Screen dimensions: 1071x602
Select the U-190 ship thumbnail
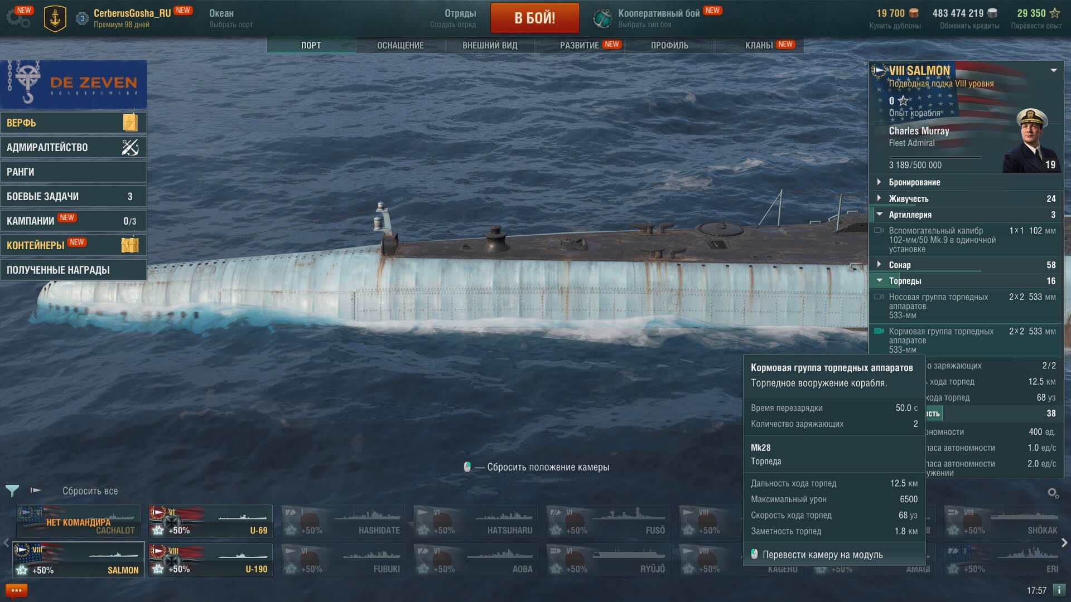[211, 560]
